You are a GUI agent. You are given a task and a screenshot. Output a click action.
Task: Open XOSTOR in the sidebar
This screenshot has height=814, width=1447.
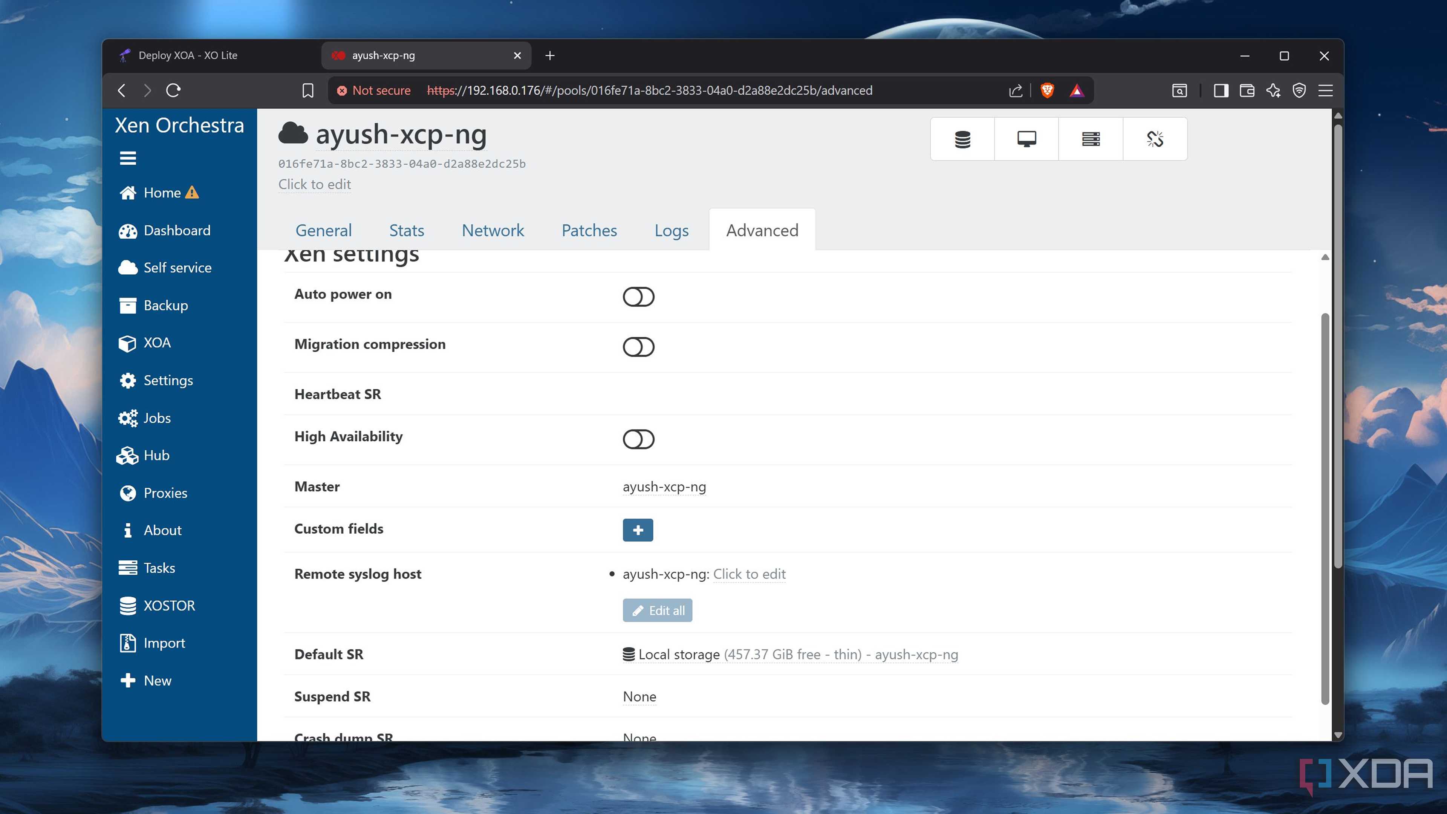[x=157, y=606]
